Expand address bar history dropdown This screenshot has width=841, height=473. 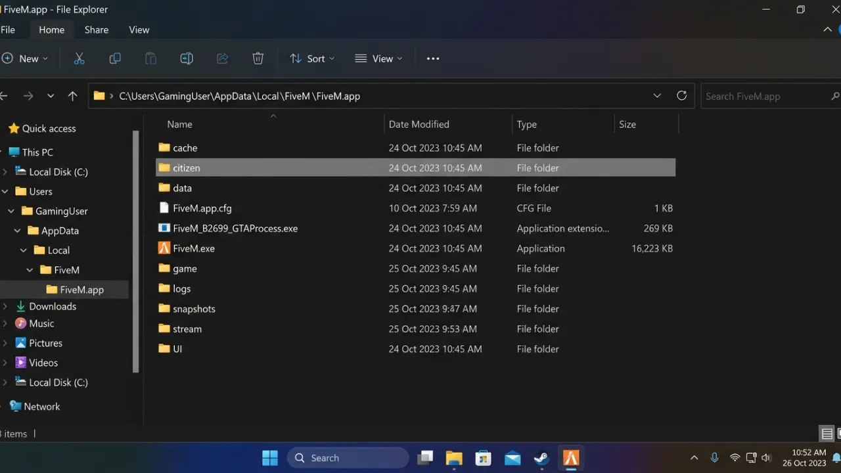click(657, 96)
